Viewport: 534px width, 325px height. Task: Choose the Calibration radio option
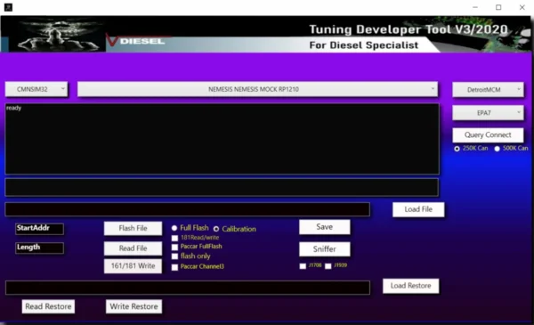click(216, 229)
